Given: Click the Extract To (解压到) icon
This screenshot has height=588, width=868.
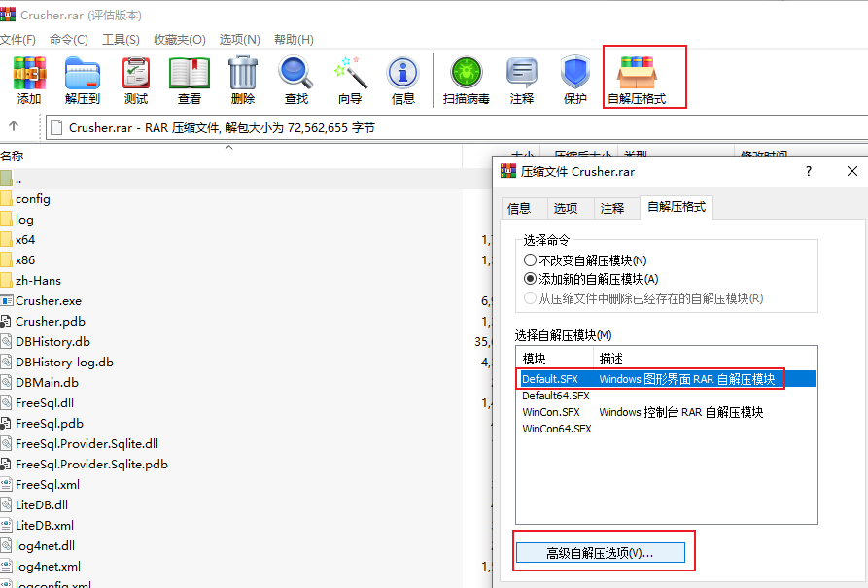Looking at the screenshot, I should pyautogui.click(x=82, y=81).
